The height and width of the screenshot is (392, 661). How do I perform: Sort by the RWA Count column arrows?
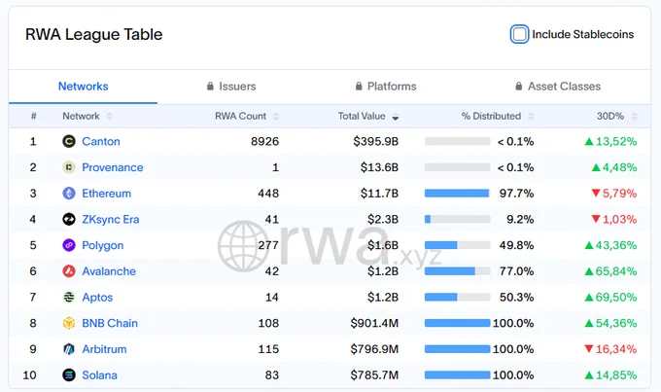276,116
